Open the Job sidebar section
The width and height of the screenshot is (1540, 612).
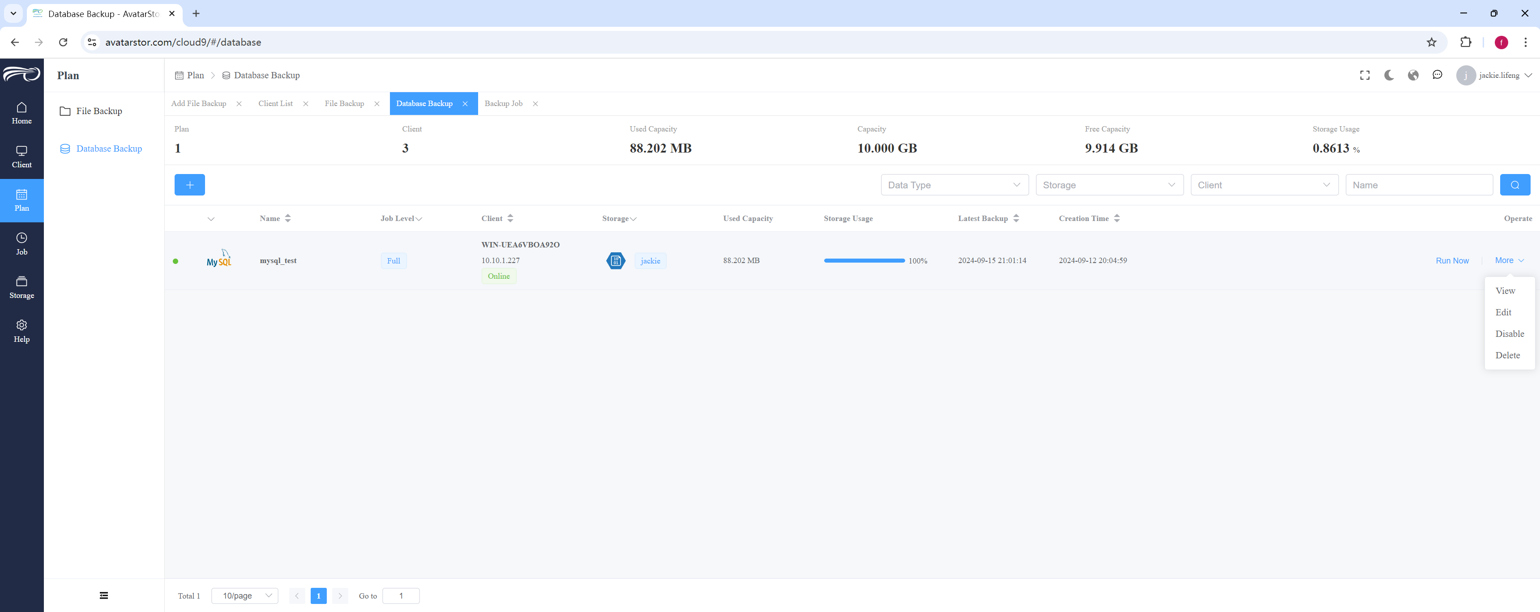[x=21, y=244]
